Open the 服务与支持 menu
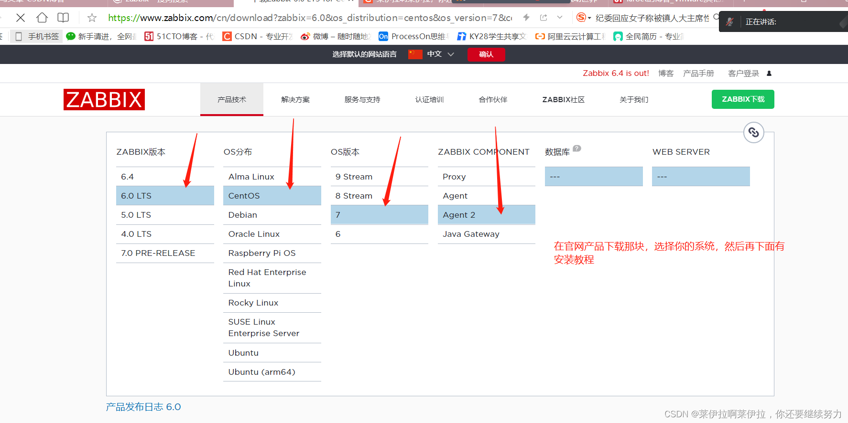 tap(362, 99)
